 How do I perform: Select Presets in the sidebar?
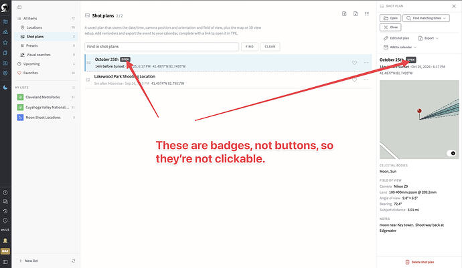tap(46, 45)
